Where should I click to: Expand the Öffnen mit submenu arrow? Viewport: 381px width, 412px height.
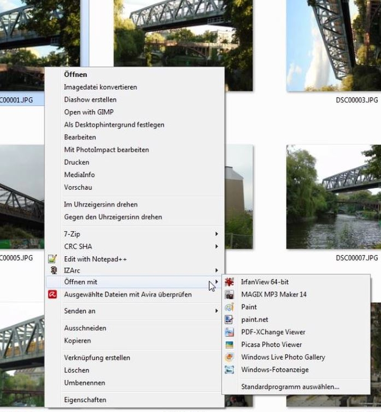tap(217, 282)
